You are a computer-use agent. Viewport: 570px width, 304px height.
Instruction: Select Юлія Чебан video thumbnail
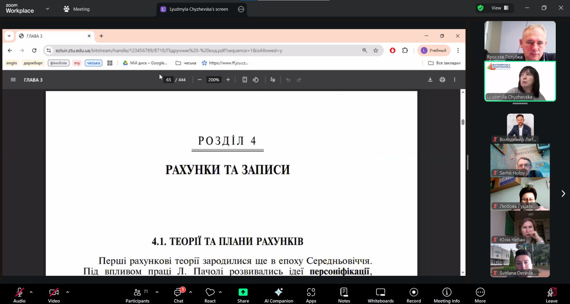(x=520, y=227)
